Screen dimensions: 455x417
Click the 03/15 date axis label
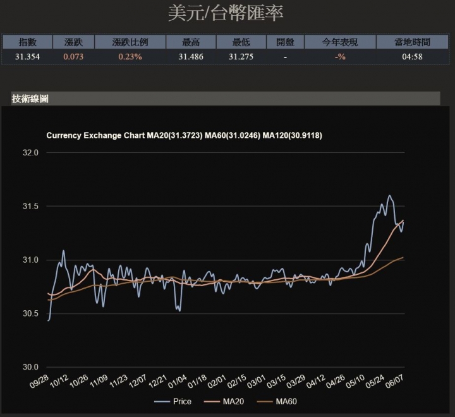click(276, 381)
